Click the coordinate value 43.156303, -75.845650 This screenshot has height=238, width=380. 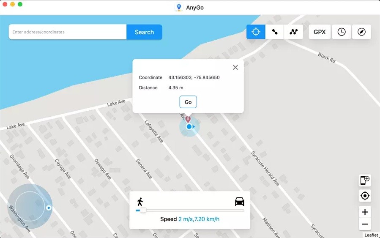(x=194, y=77)
